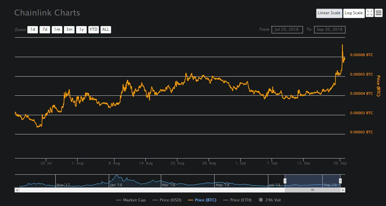This screenshot has height=206, width=386.
Task: Click Mar '18 in navigator
Action: [169, 185]
